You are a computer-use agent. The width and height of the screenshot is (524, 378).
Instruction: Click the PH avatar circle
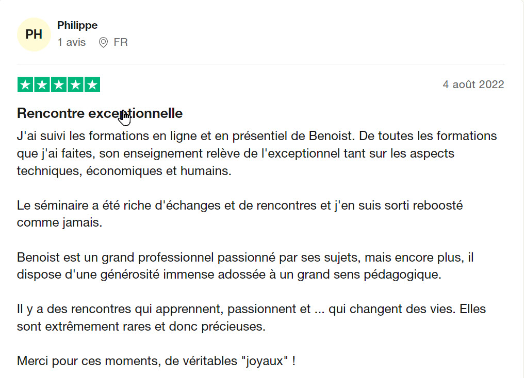coord(34,35)
